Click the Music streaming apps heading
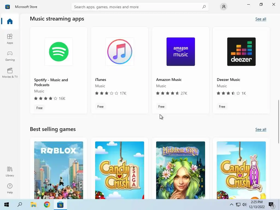The height and width of the screenshot is (210, 280). (x=57, y=19)
